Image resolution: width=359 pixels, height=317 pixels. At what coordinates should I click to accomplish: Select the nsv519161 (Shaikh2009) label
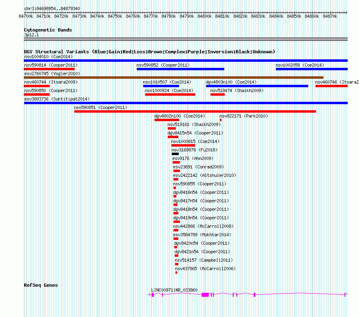[194, 124]
